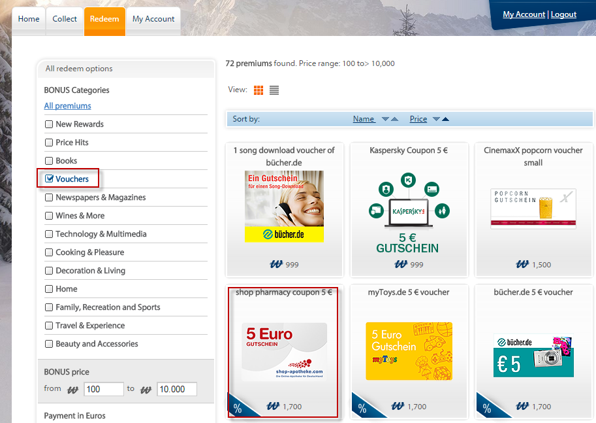Check Newspapers & Magazines category
The height and width of the screenshot is (423, 596).
[x=49, y=197]
